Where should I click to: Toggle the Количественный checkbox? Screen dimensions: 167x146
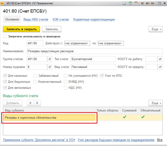point(35,82)
